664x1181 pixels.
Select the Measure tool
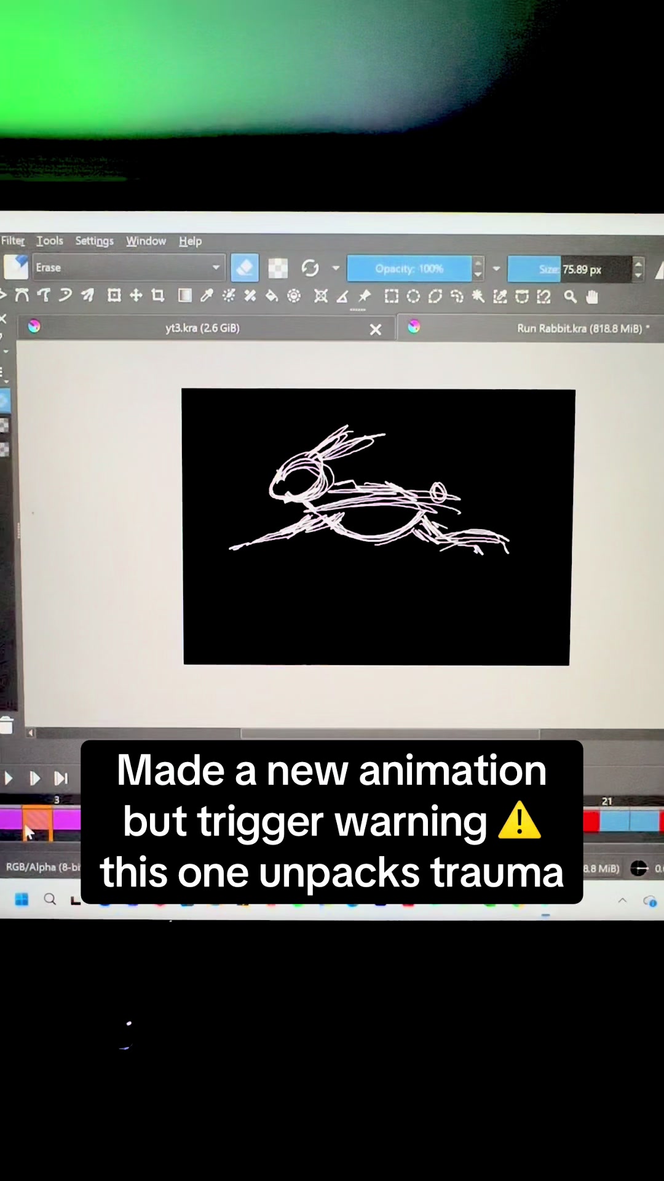pos(342,296)
